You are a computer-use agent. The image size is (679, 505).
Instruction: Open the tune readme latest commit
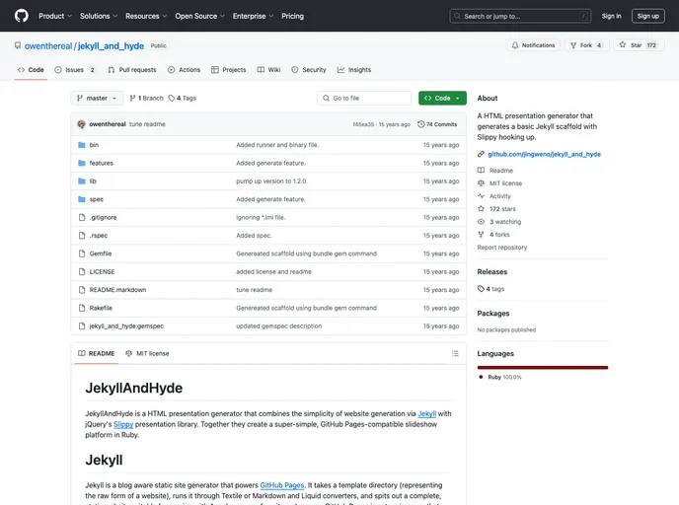(147, 124)
